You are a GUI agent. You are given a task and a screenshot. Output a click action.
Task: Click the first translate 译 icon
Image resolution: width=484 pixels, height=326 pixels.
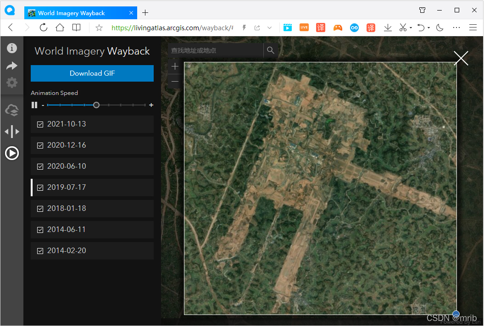(x=321, y=28)
